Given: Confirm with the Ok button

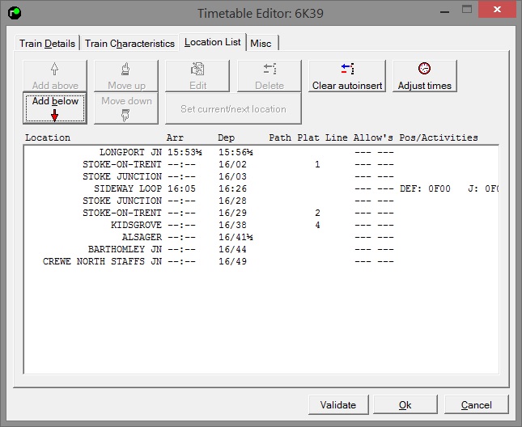Looking at the screenshot, I should click(405, 404).
